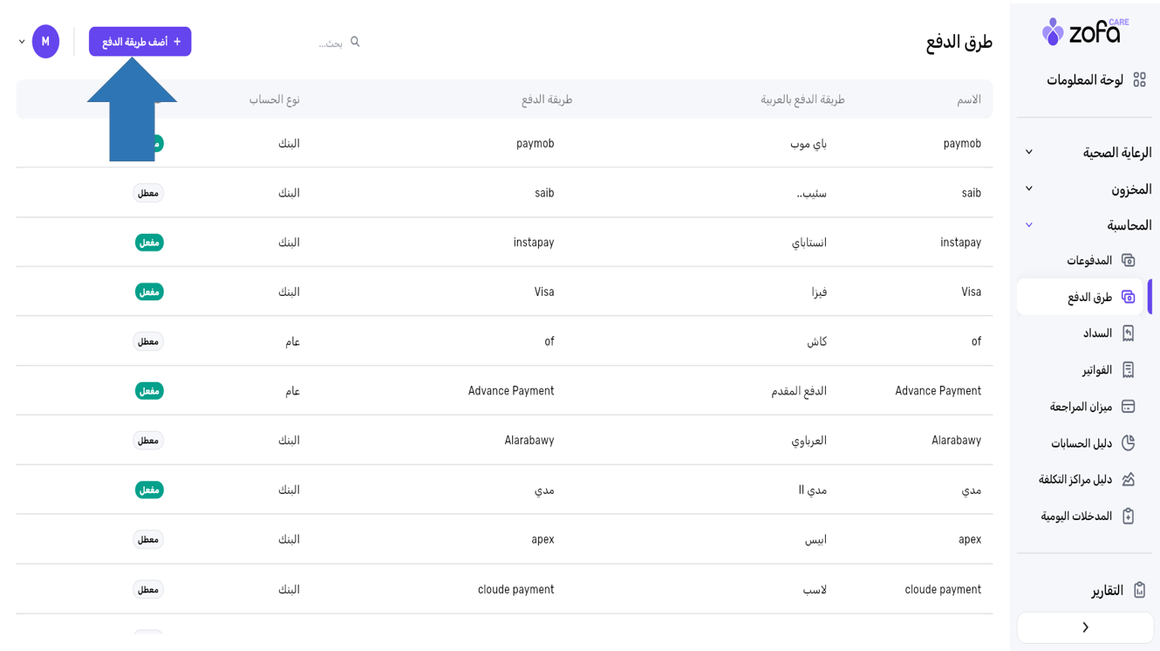Expand the المخزون inventory section
The image size is (1160, 651).
point(1029,189)
